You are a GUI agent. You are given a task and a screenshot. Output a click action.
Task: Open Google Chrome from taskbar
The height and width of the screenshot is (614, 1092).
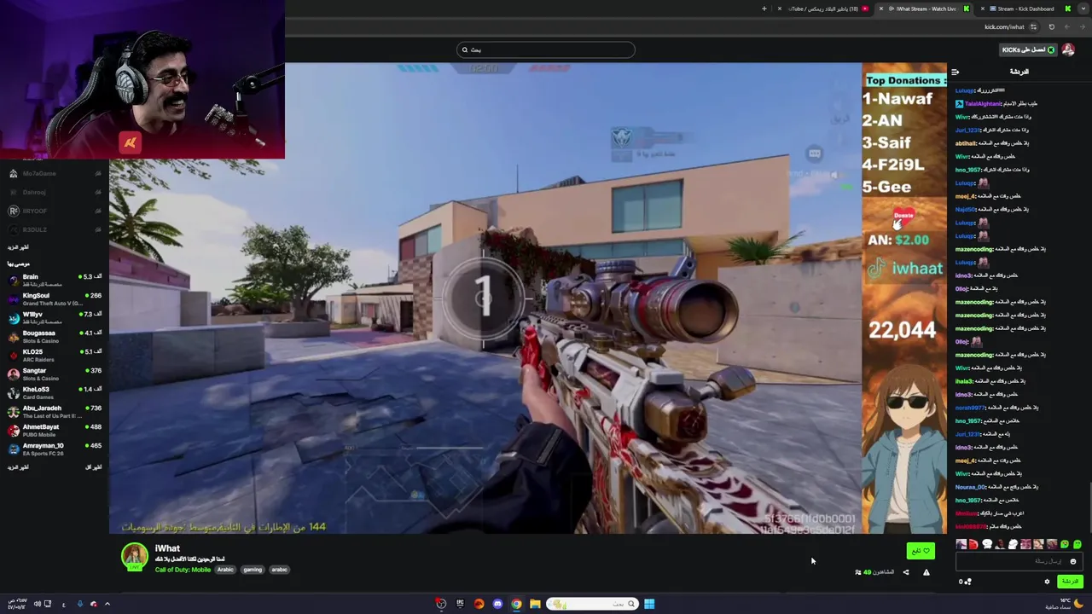coord(516,604)
